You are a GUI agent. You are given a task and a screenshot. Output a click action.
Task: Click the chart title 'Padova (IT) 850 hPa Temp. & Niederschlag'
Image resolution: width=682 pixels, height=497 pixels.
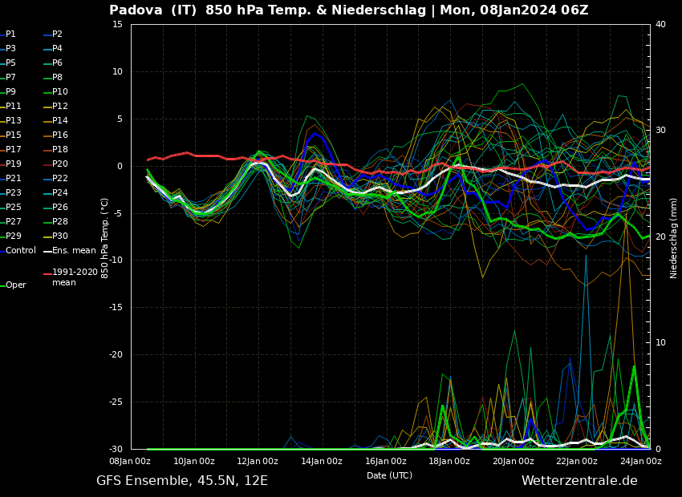(x=267, y=10)
